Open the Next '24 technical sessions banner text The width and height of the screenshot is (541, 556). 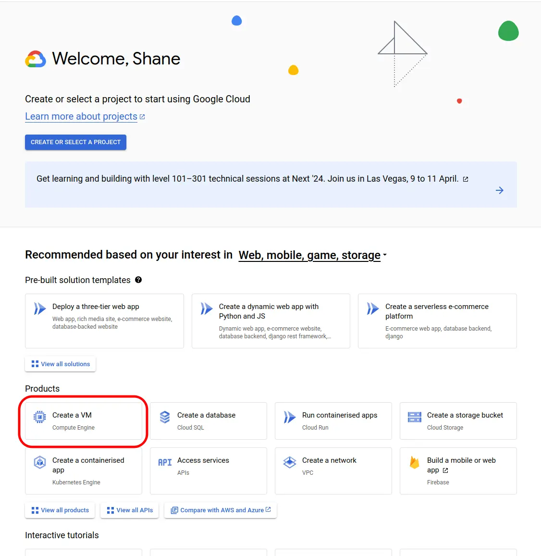247,179
